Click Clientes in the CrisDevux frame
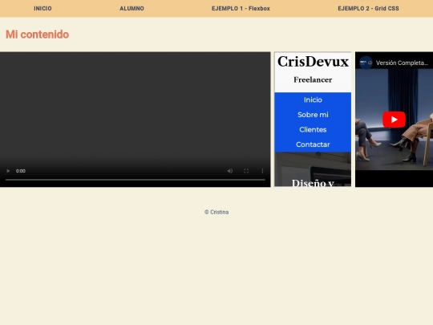The image size is (433, 325). (x=313, y=130)
